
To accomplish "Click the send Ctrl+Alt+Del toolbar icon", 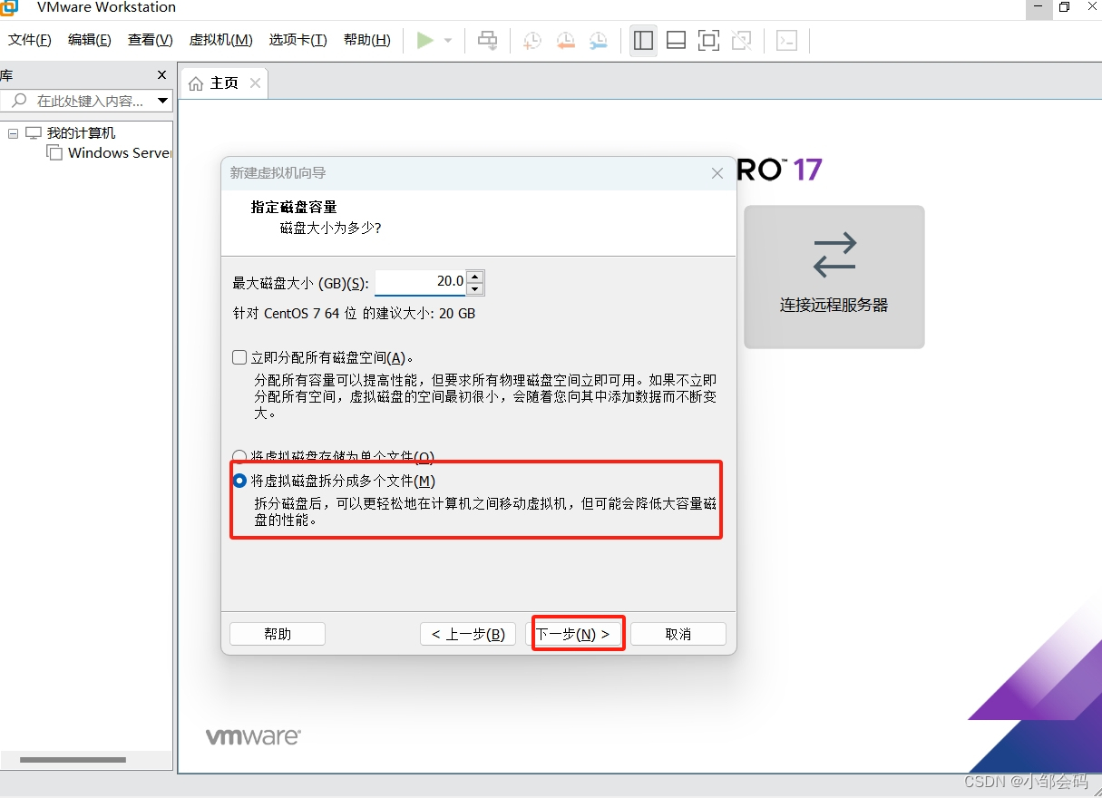I will click(488, 40).
